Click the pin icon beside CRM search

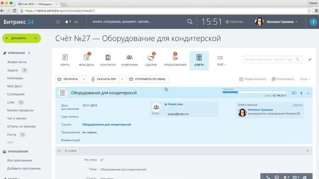310,60
